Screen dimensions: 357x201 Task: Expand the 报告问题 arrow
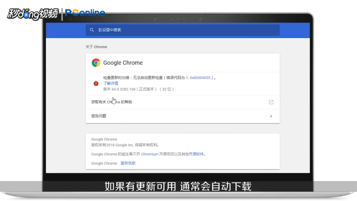point(271,116)
